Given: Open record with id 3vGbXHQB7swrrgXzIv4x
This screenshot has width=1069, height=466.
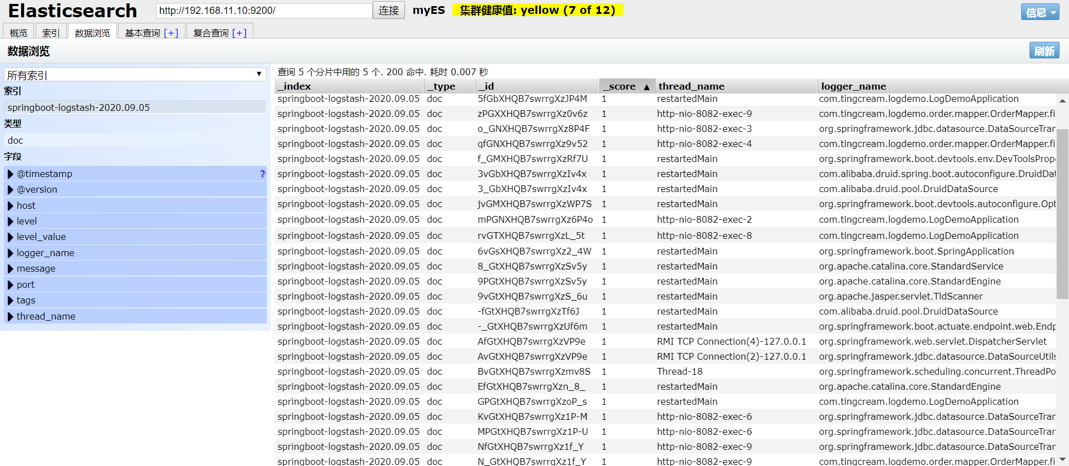Looking at the screenshot, I should 531,174.
